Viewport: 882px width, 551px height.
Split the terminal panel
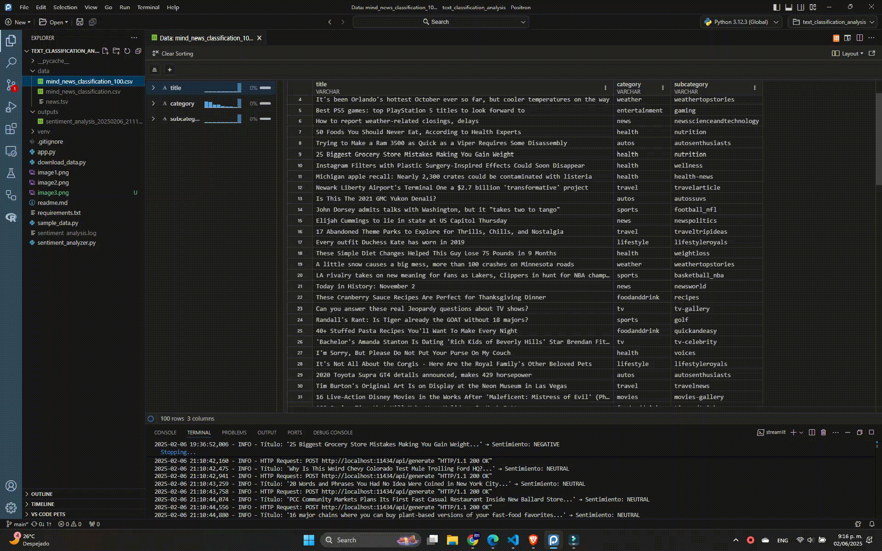pos(812,433)
